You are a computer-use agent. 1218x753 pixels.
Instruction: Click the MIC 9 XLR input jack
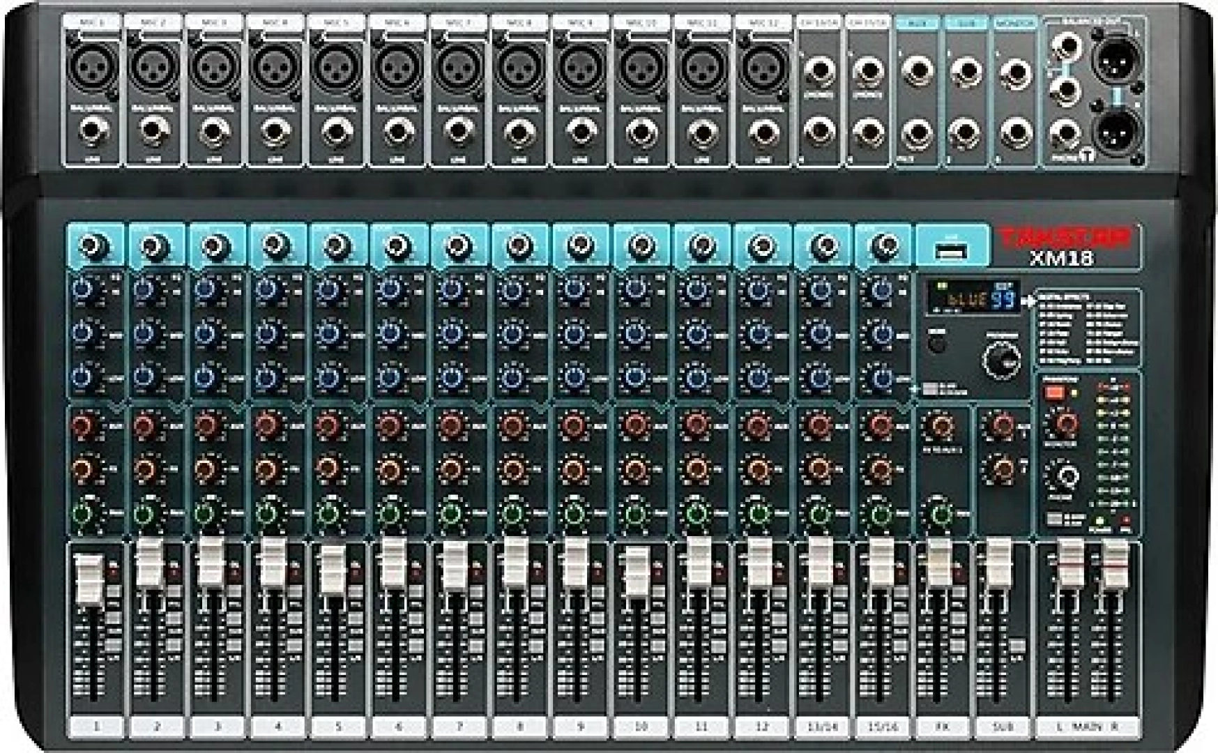(x=582, y=68)
